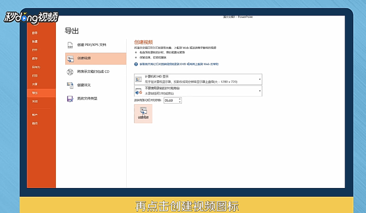Screen dimensions: 366x213
Task: Select 共享 in the sidebar
Action: coord(35,84)
